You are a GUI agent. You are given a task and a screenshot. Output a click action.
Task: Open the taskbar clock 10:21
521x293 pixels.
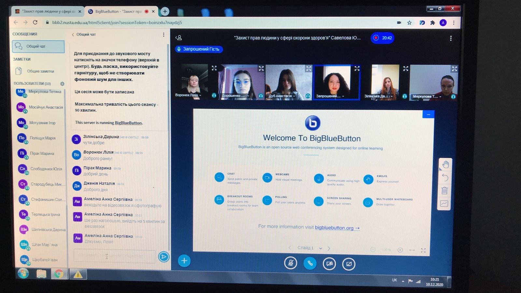(434, 282)
